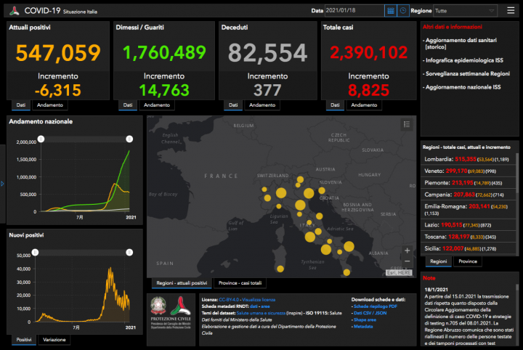The width and height of the screenshot is (523, 350).
Task: Open the hamburger menu in header
Action: coord(510,11)
